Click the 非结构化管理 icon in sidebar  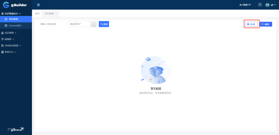pyautogui.click(x=2, y=46)
